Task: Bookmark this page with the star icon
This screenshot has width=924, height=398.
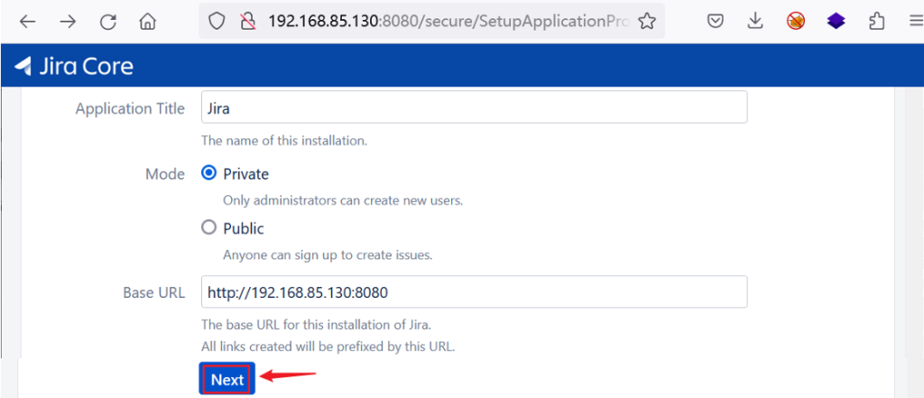Action: click(647, 22)
